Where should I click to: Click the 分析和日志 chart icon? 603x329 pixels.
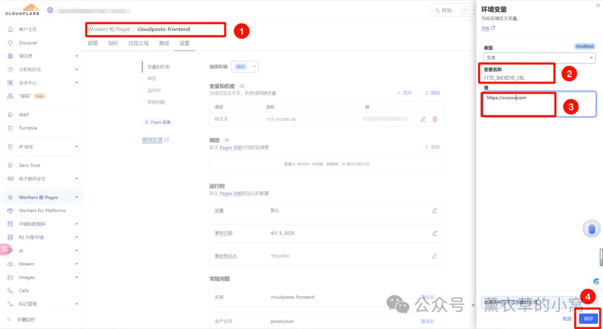tap(11, 70)
